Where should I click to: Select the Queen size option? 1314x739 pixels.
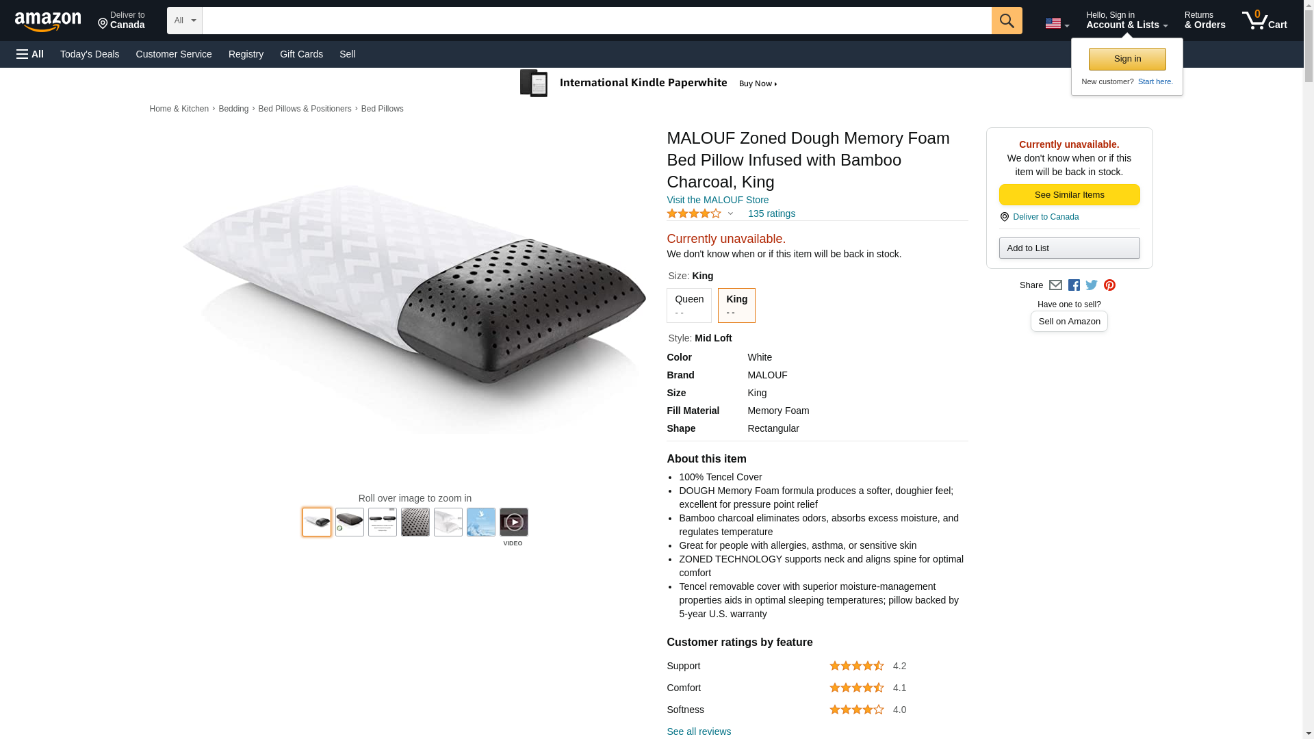click(689, 305)
